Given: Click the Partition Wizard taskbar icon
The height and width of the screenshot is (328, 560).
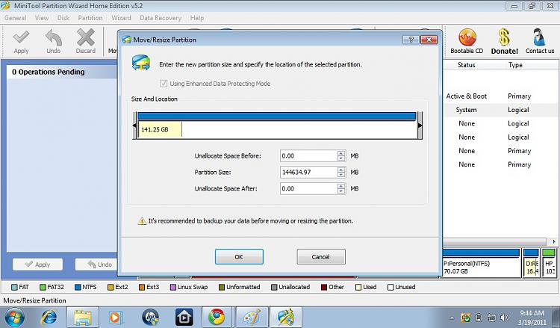Looking at the screenshot, I should [x=286, y=318].
